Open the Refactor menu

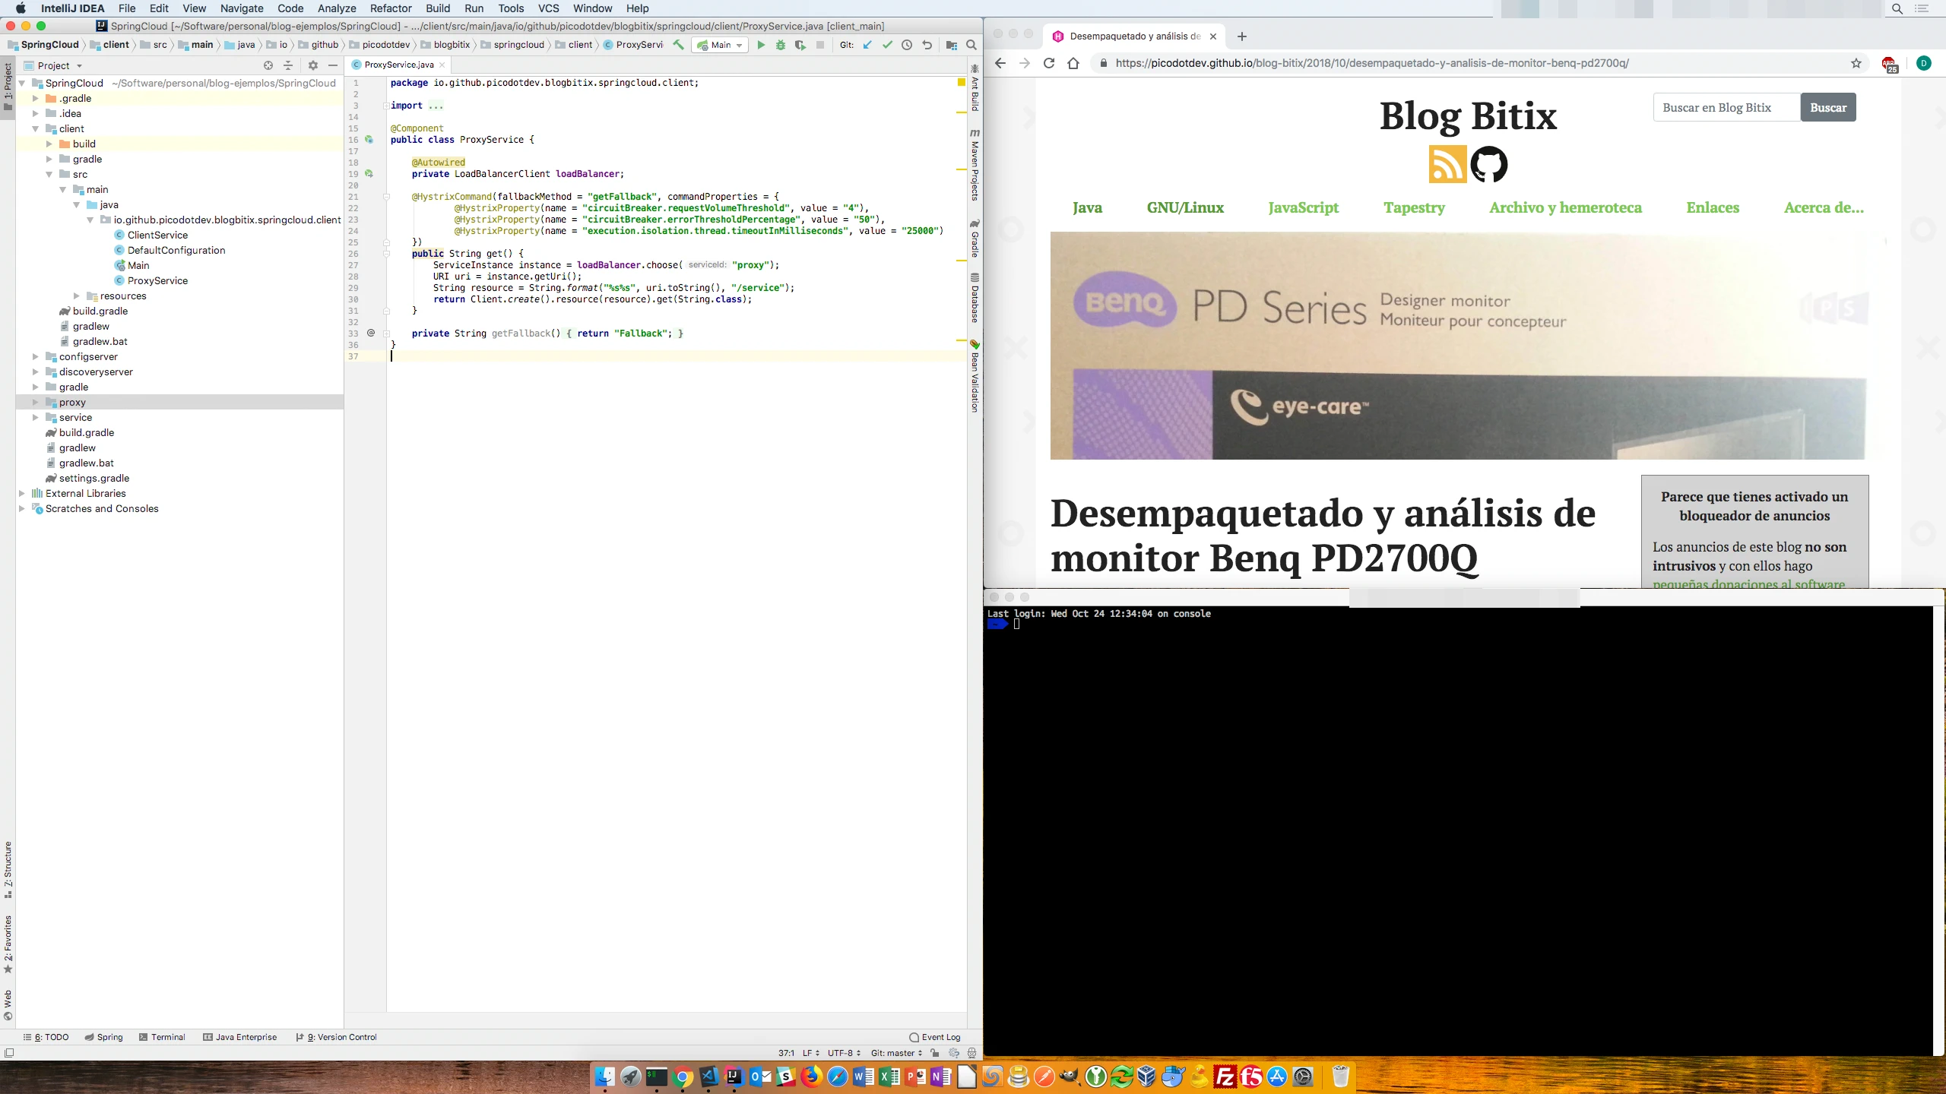(x=390, y=8)
